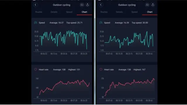The height and width of the screenshot is (105, 187).
Task: Click Speed label on right phone chart
Action: (107, 23)
